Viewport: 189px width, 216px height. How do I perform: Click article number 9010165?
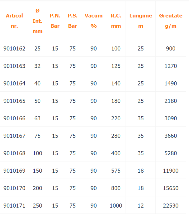point(14,101)
